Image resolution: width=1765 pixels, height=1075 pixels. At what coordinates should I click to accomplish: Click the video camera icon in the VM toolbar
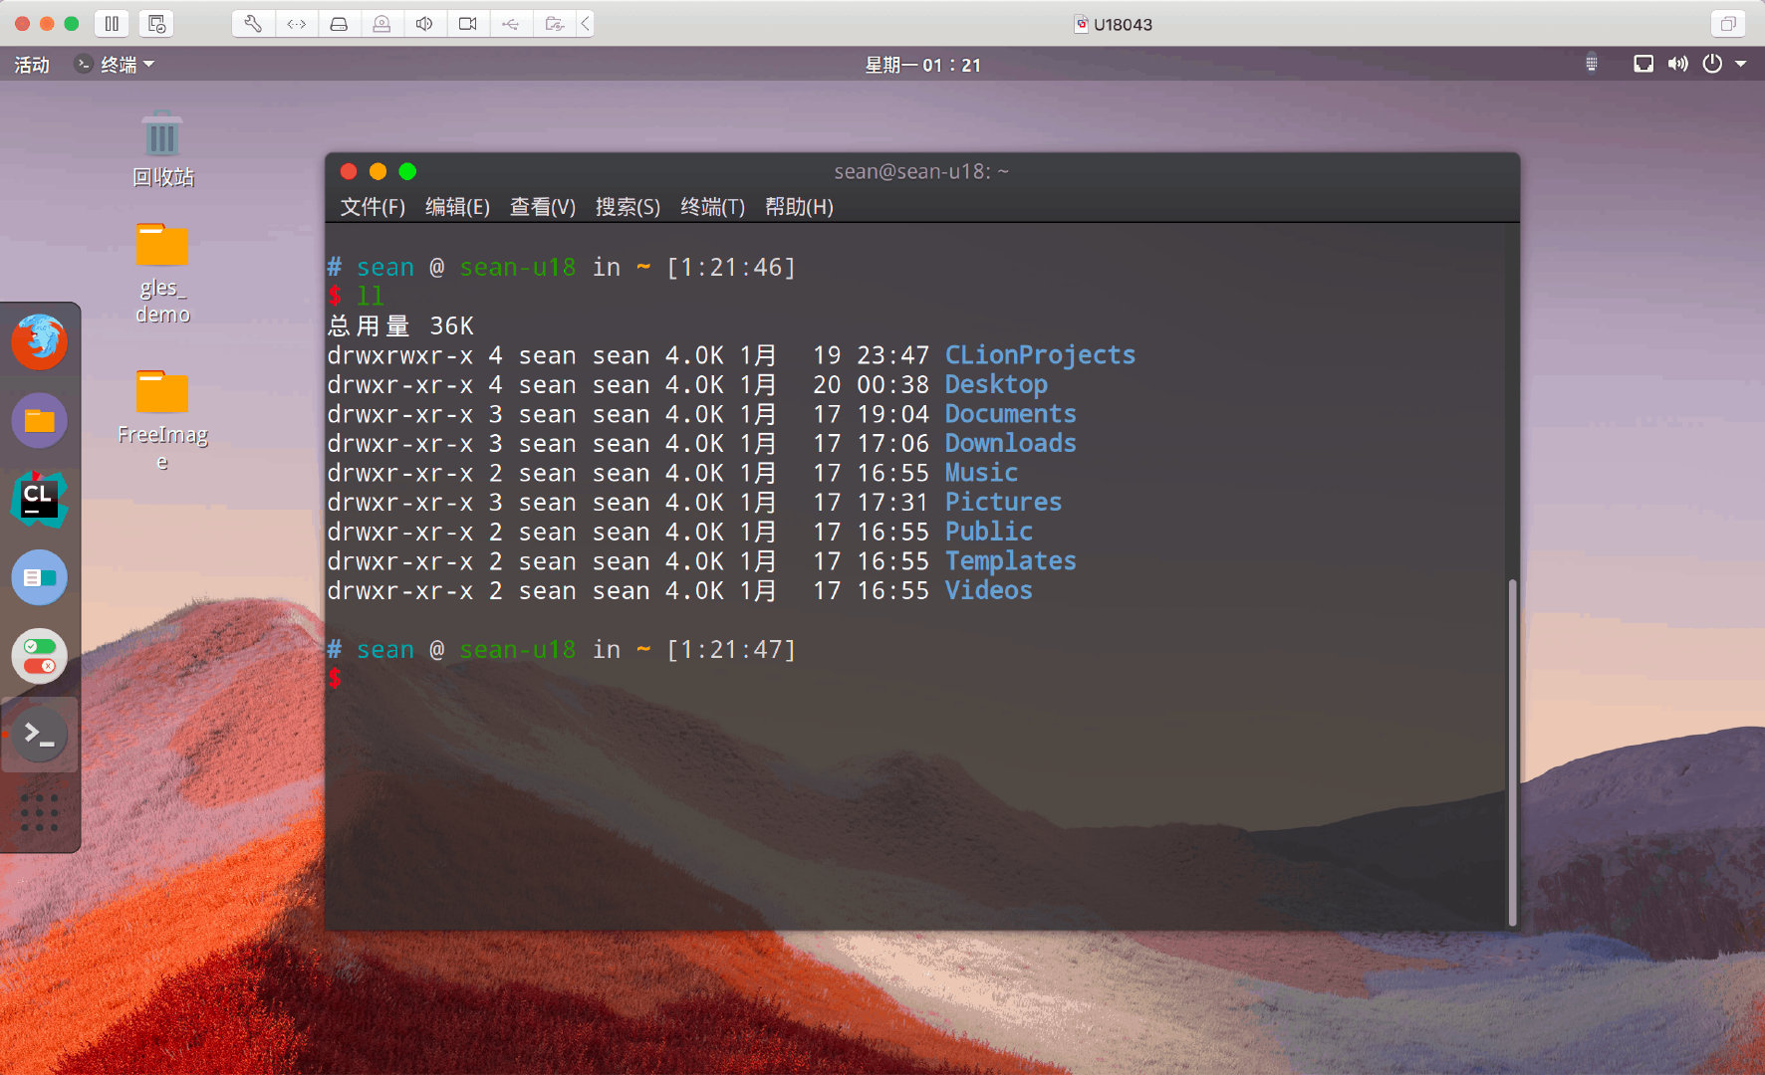point(467,24)
